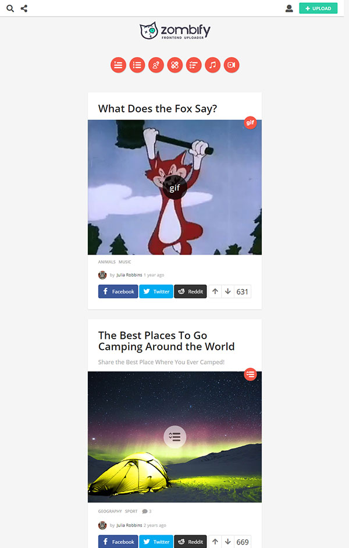Image resolution: width=349 pixels, height=548 pixels.
Task: Open the ANIMALS category tag
Action: tap(107, 261)
